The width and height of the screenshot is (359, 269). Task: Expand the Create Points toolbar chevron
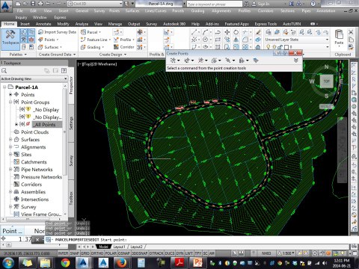click(296, 61)
